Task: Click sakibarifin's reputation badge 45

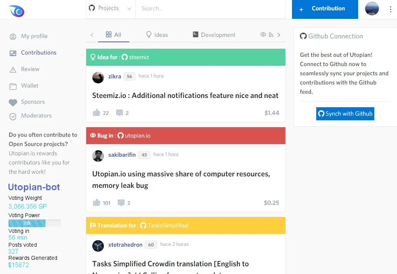Action: coord(144,155)
